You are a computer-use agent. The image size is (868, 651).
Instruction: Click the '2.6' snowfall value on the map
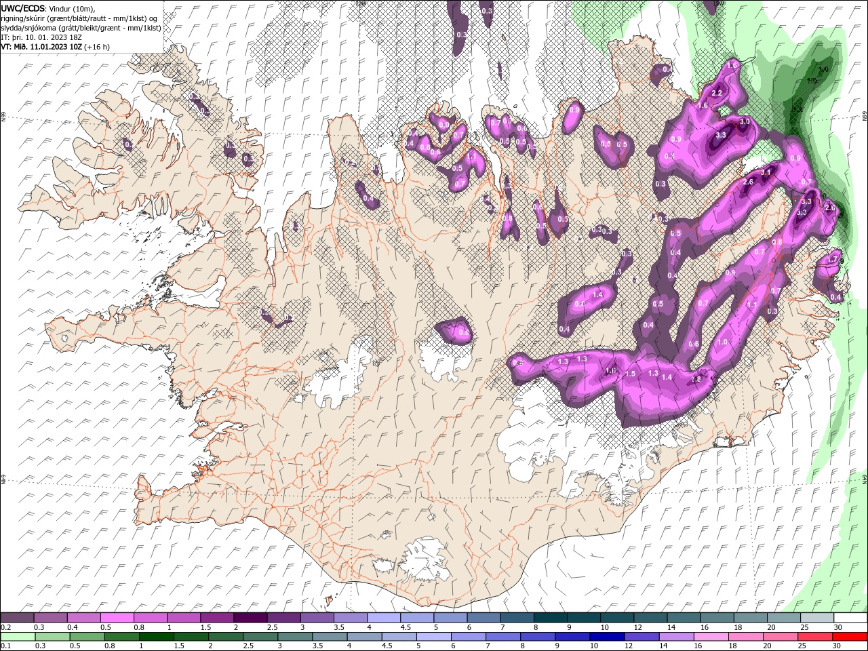coord(749,182)
